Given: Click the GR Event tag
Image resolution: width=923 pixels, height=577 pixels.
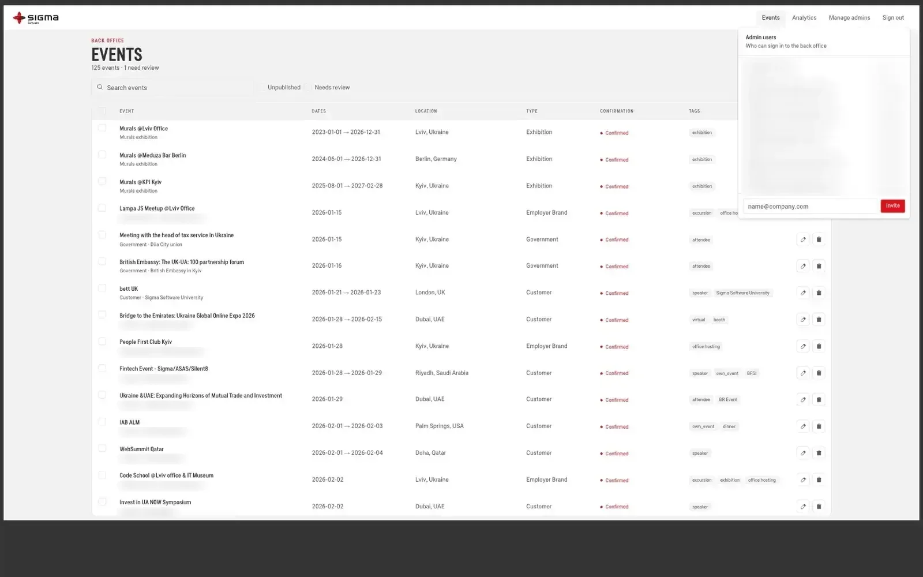Looking at the screenshot, I should 727,400.
